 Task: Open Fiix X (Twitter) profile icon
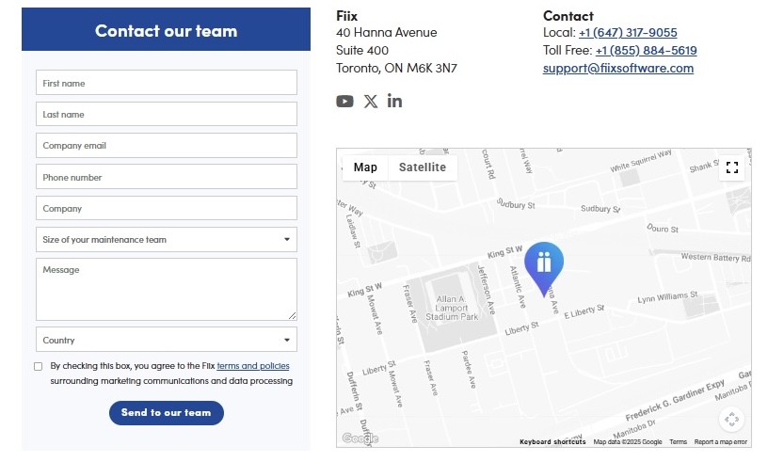(371, 101)
